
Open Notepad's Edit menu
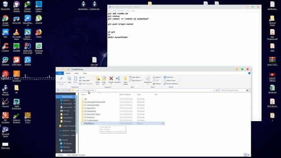[x=114, y=11]
